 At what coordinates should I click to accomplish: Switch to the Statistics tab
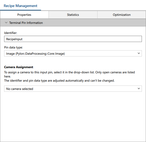(x=73, y=15)
